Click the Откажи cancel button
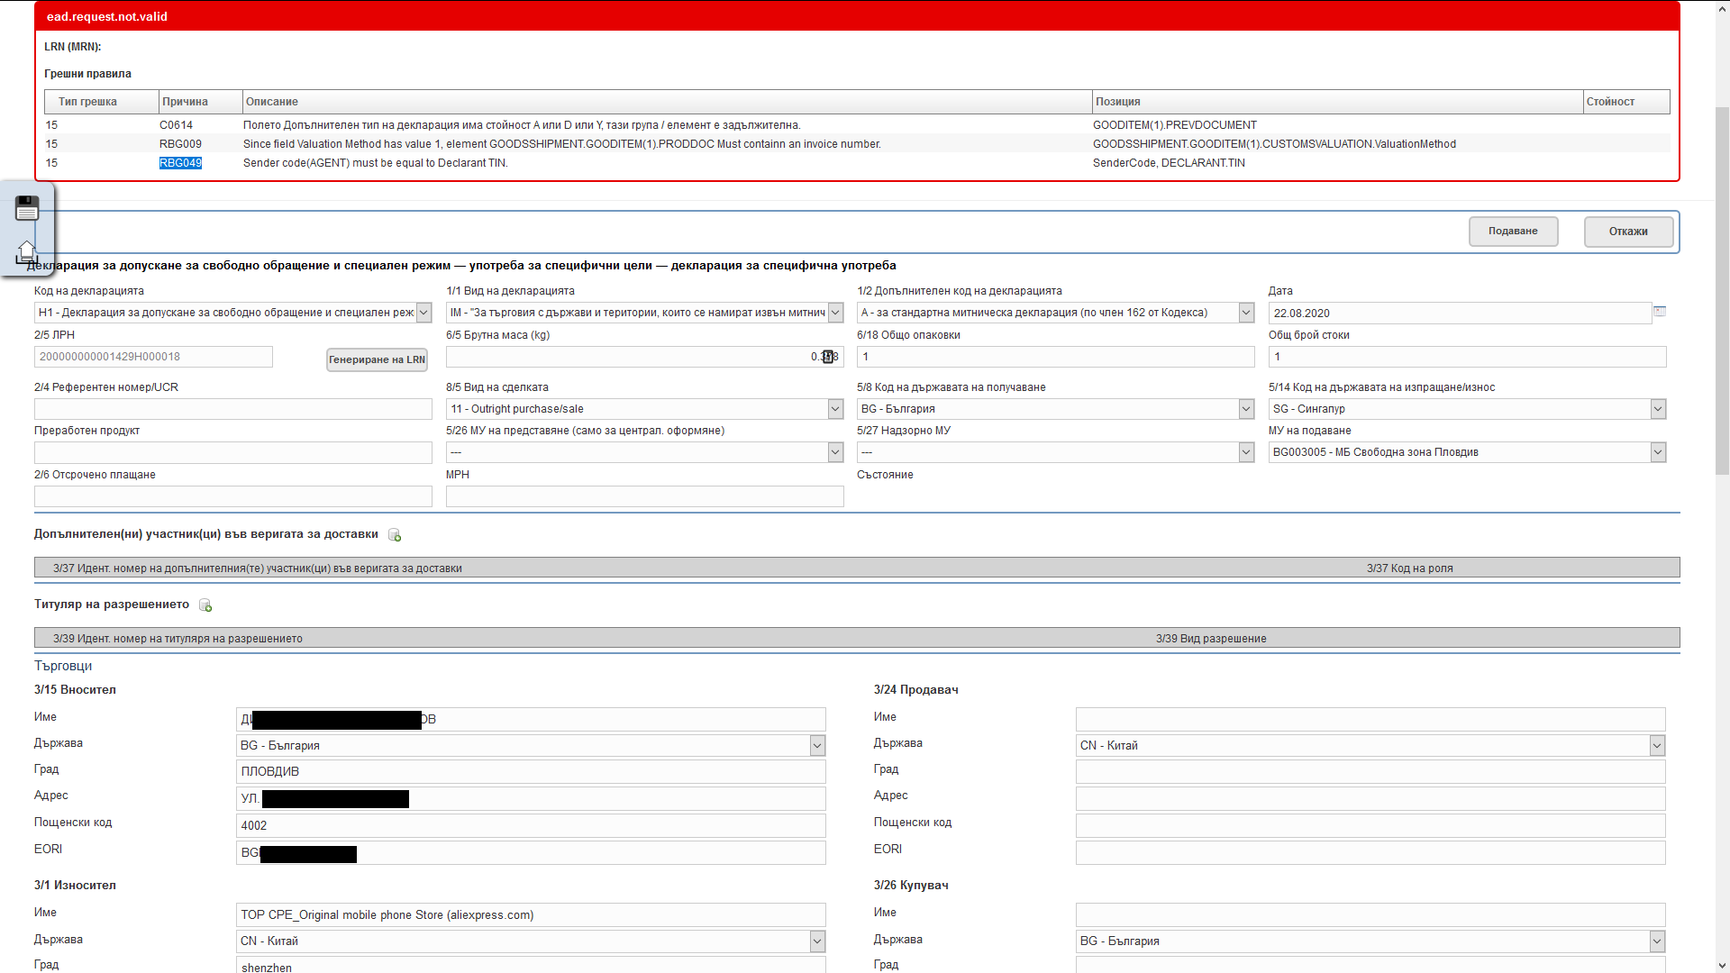 [1628, 232]
